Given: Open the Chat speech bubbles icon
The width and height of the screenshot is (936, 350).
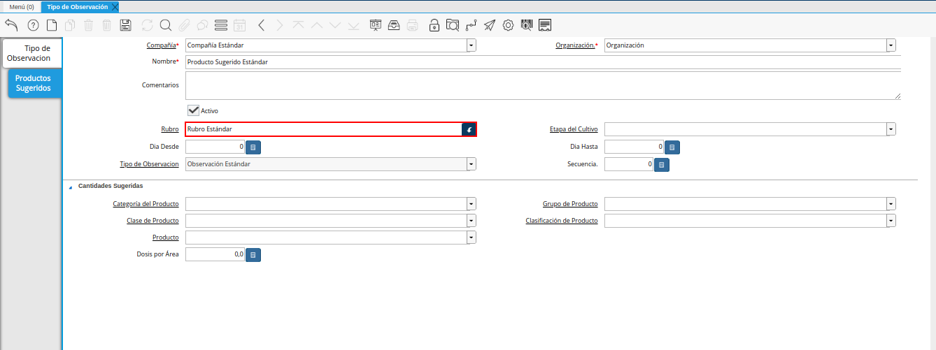Looking at the screenshot, I should pyautogui.click(x=202, y=25).
